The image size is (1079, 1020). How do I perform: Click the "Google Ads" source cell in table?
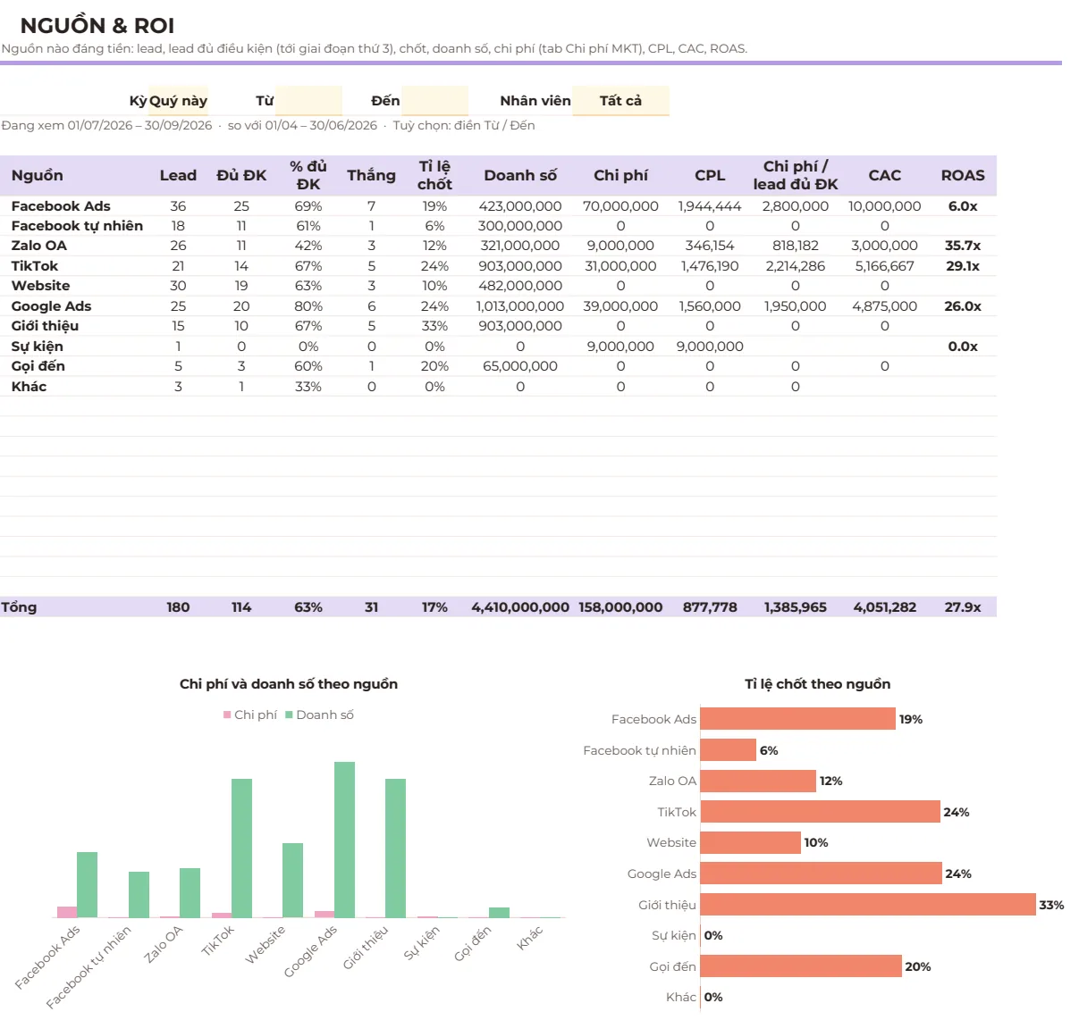pyautogui.click(x=51, y=306)
